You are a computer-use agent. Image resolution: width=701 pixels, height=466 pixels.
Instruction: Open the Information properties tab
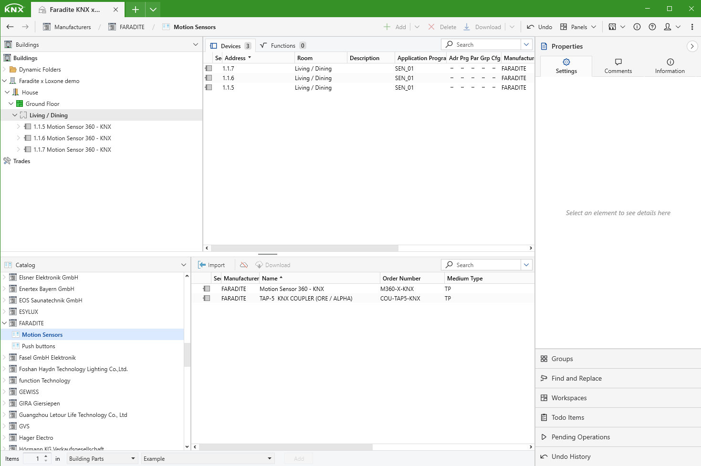coord(670,66)
